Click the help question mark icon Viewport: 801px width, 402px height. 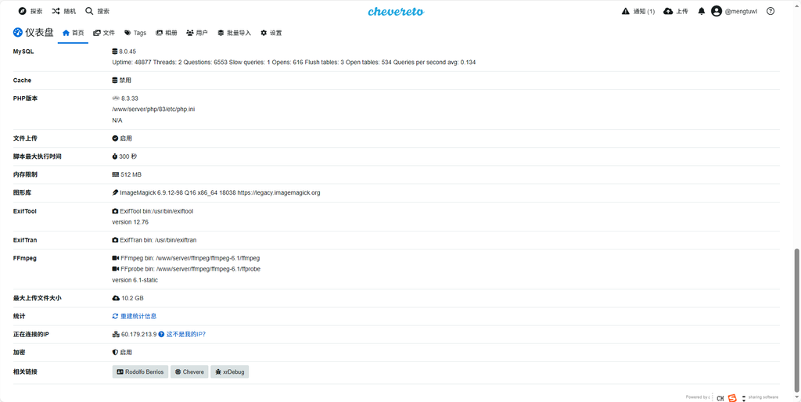tap(770, 11)
